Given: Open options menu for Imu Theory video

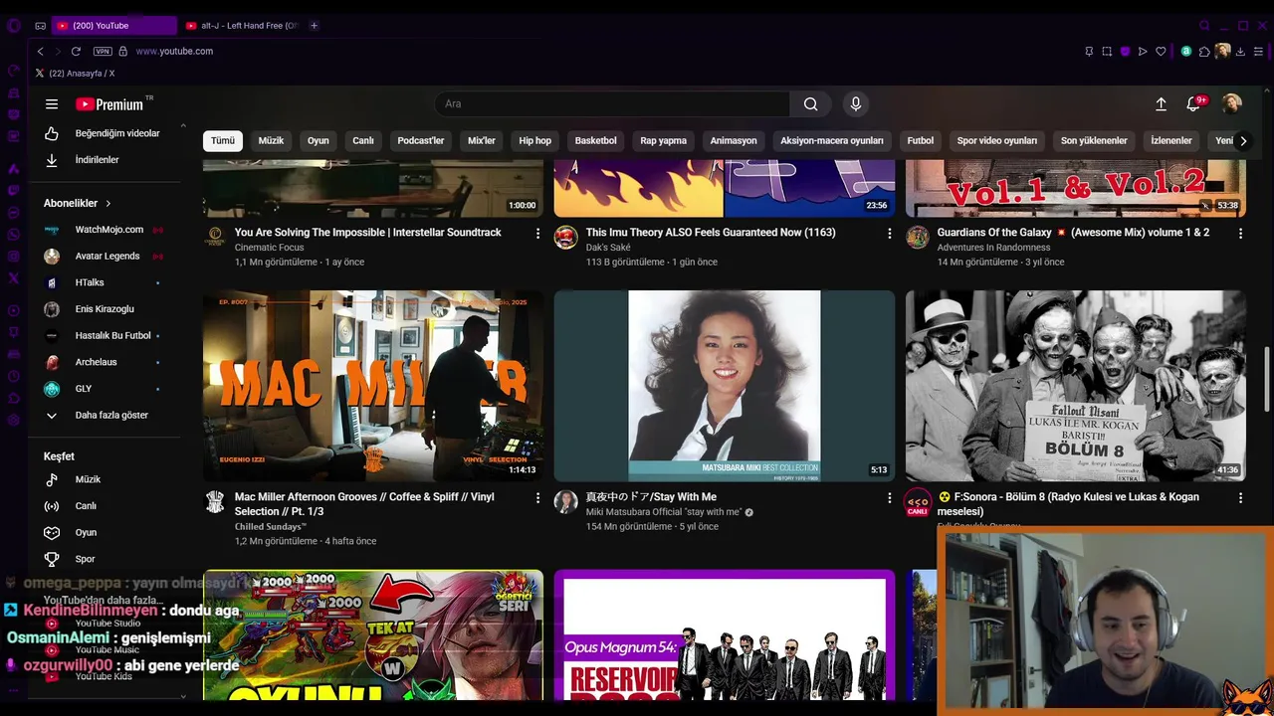Looking at the screenshot, I should pyautogui.click(x=889, y=233).
